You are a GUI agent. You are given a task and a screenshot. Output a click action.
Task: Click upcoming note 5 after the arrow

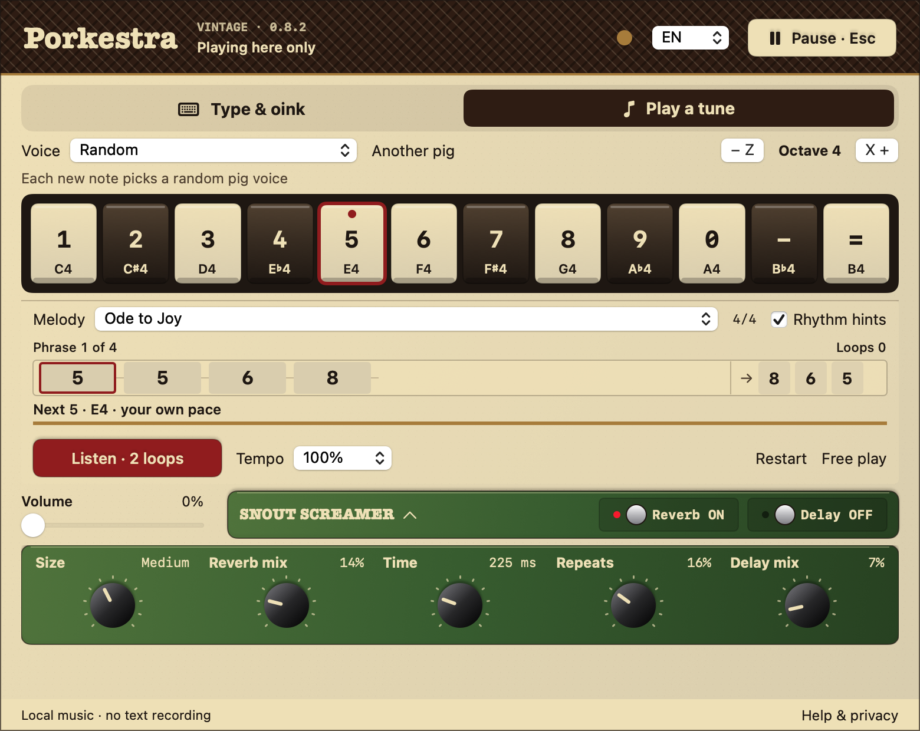847,378
